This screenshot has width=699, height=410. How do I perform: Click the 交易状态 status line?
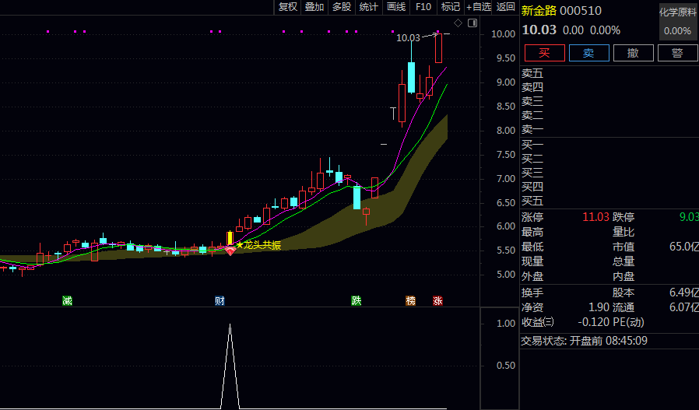(584, 341)
